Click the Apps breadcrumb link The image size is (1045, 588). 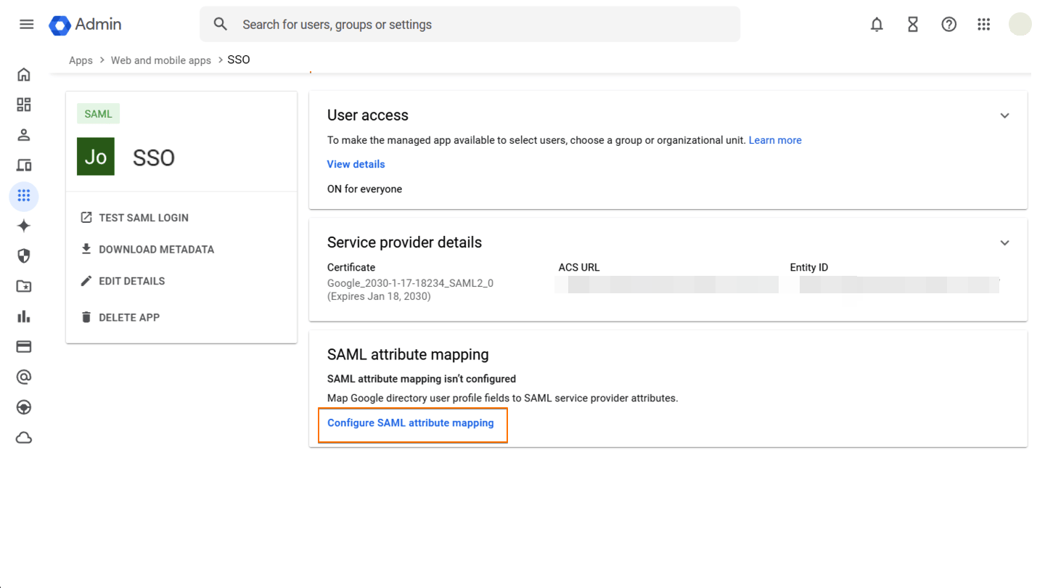coord(81,60)
